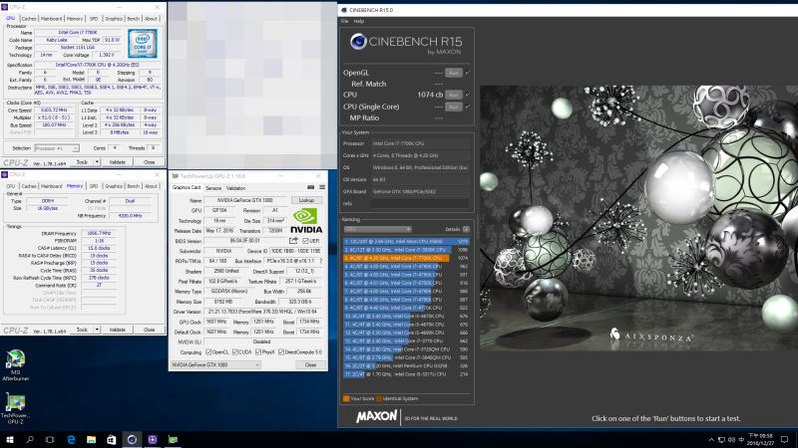Click the GPU-Z title bar app icon

pyautogui.click(x=176, y=176)
